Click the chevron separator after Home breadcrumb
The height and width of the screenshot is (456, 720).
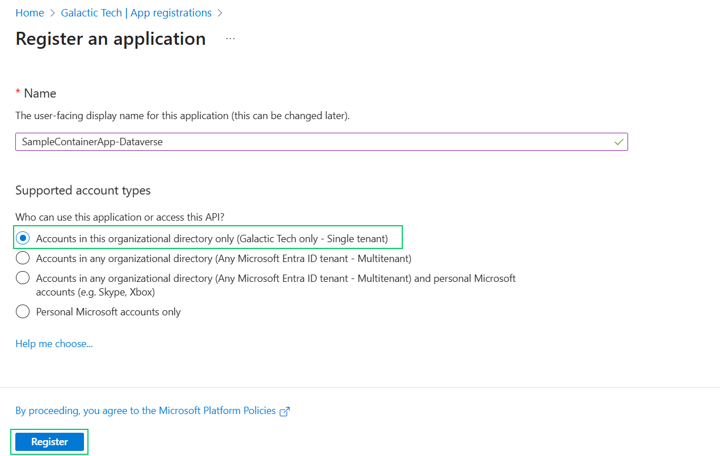pos(53,13)
